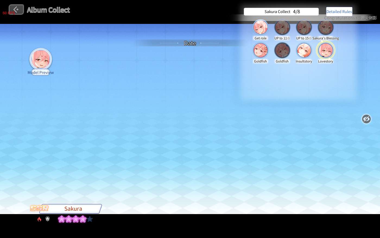The image size is (380, 238).
Task: Click the back arrow button
Action: click(16, 10)
